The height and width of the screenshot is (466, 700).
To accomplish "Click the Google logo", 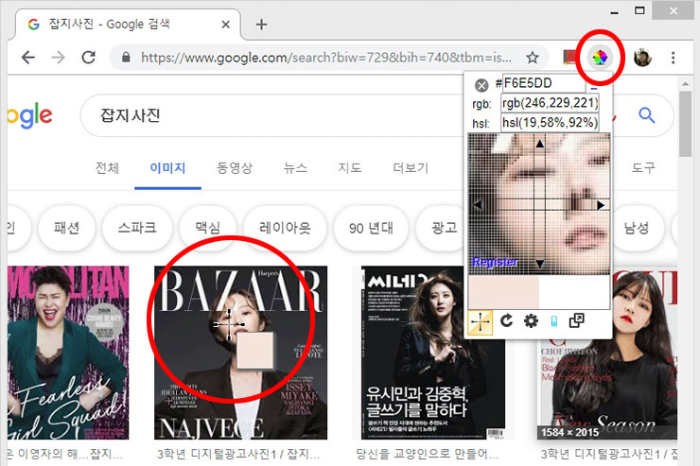I will (x=30, y=116).
